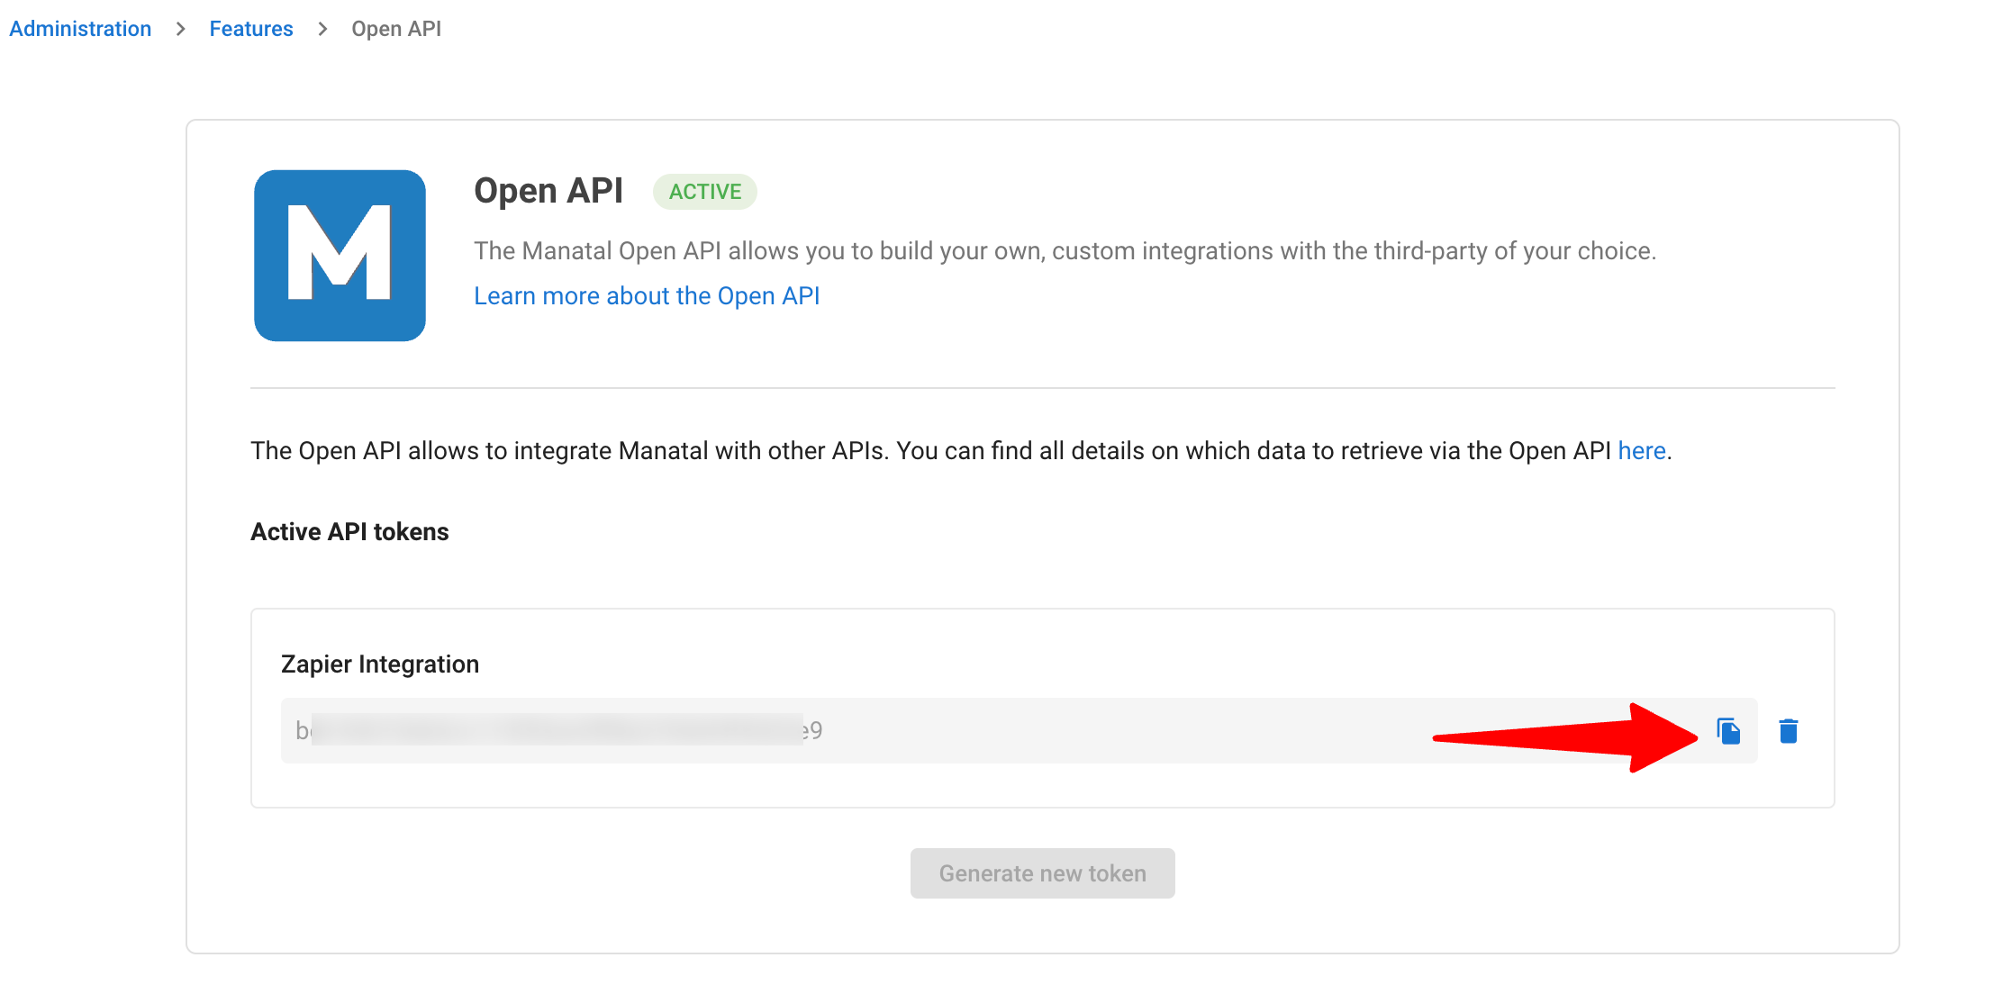Delete the Zapier Integration token
The width and height of the screenshot is (2012, 1003).
1789,731
